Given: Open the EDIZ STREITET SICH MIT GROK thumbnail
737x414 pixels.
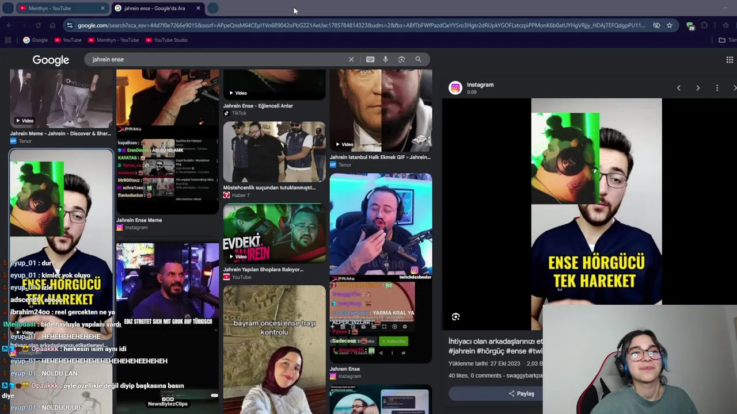Looking at the screenshot, I should (x=168, y=328).
